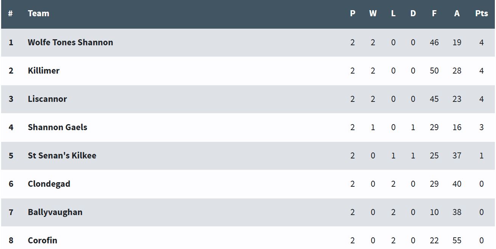Click the L column header
The image size is (496, 249).
393,14
